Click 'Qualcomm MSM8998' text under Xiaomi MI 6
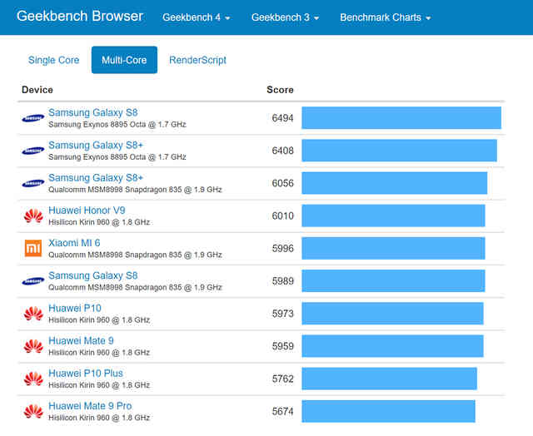The height and width of the screenshot is (436, 533). tap(85, 255)
